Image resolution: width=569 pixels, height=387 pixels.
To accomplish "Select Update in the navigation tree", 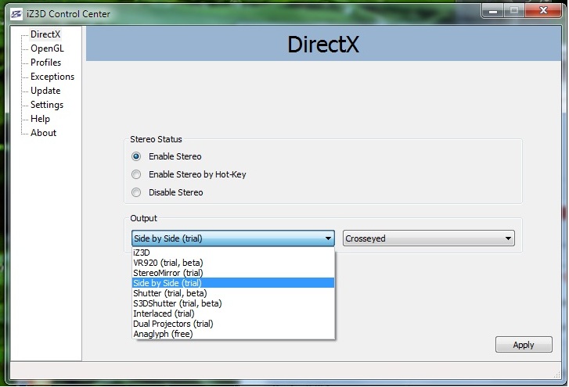I will pos(45,91).
